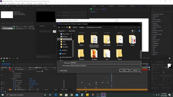Click stopwatch for Opacity property
173x97 pixels.
14,88
